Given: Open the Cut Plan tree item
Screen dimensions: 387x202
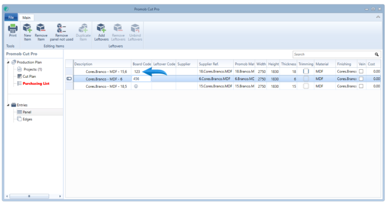Looking at the screenshot, I should [x=30, y=76].
